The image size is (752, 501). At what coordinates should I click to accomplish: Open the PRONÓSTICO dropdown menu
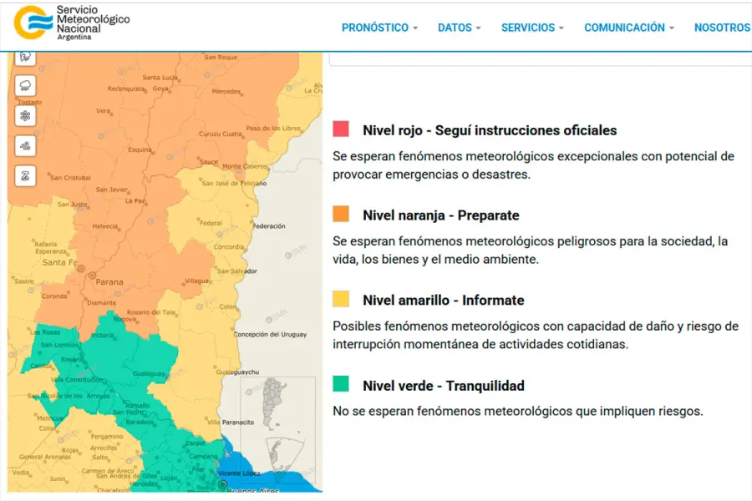click(x=379, y=28)
